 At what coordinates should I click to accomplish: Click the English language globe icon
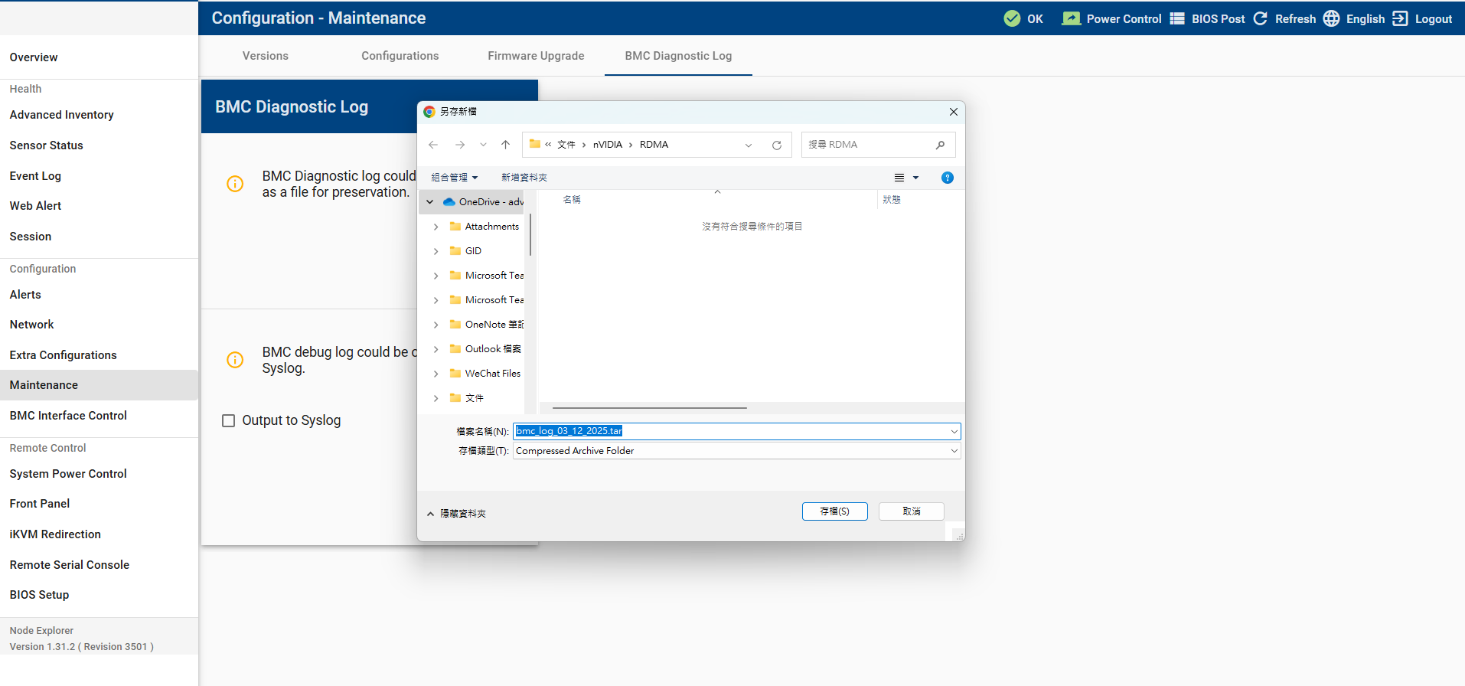1332,18
